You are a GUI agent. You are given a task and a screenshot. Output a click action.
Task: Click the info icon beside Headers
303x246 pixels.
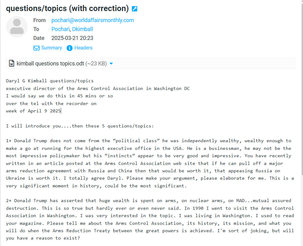[x=70, y=48]
